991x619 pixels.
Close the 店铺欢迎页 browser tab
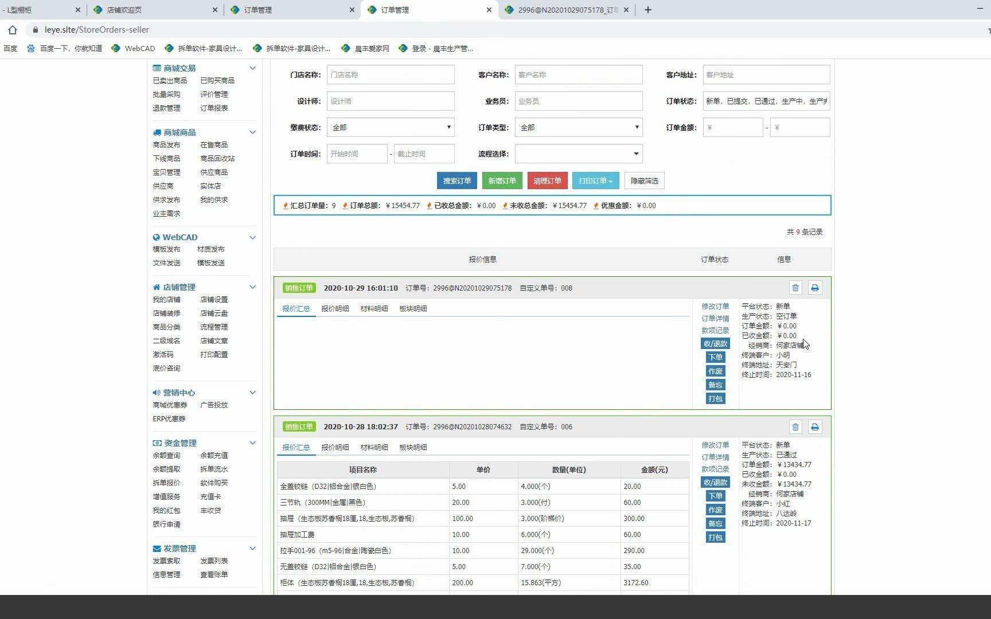(x=215, y=10)
